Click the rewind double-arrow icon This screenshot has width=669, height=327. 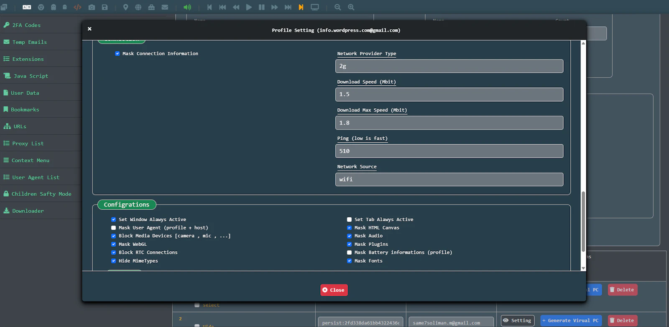(x=236, y=7)
